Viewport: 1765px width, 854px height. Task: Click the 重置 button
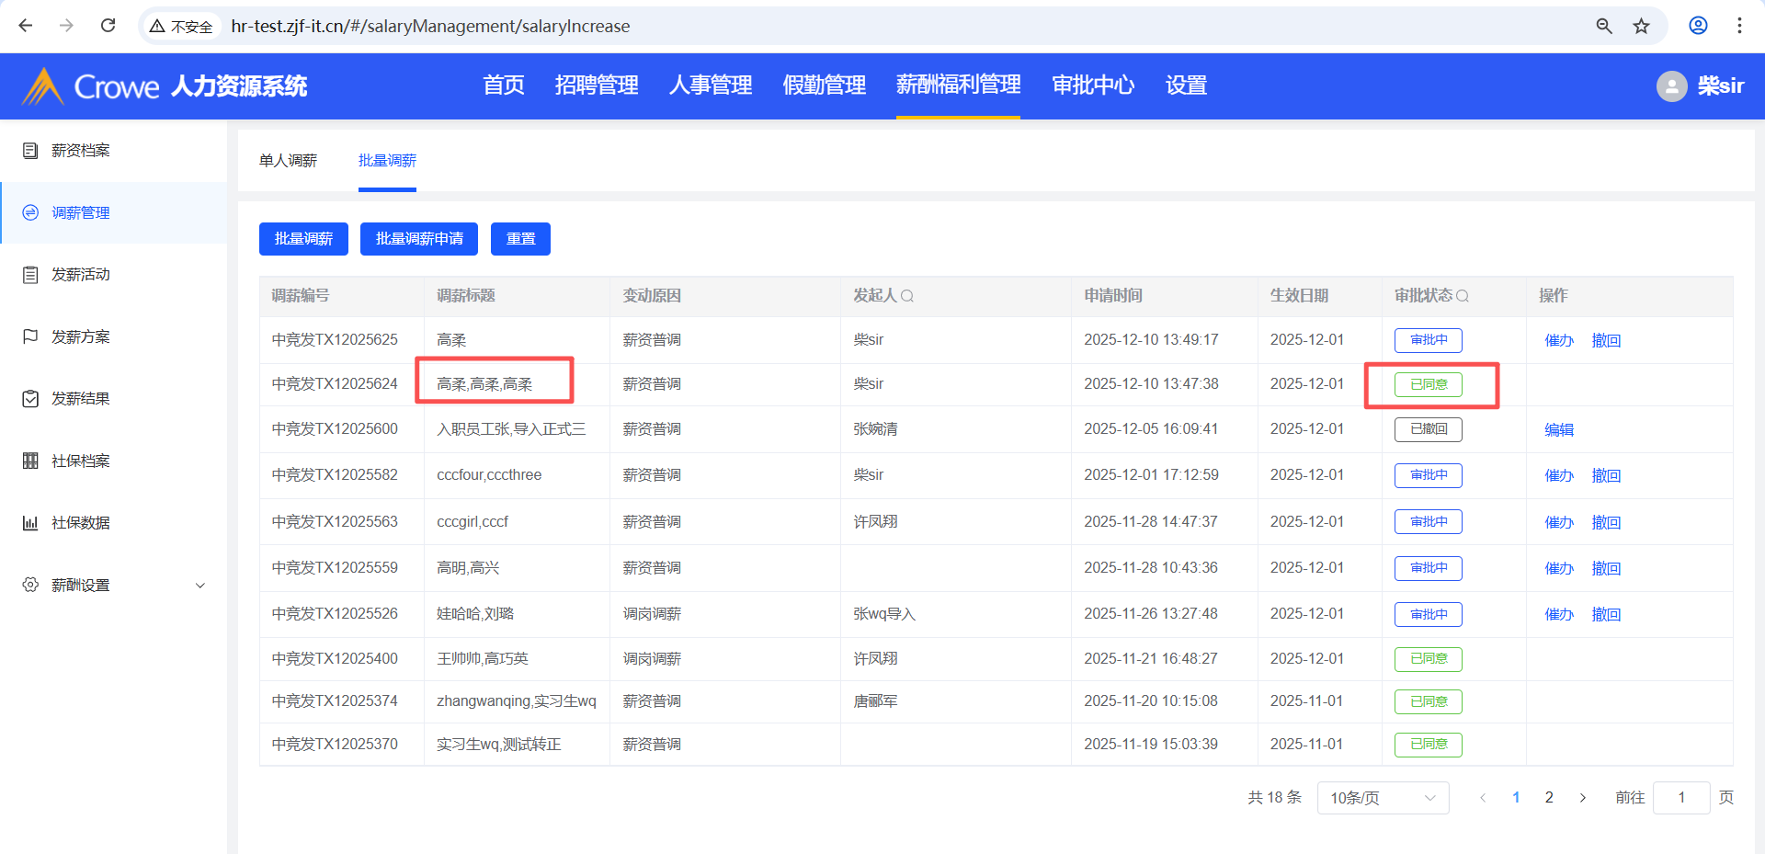pos(520,239)
